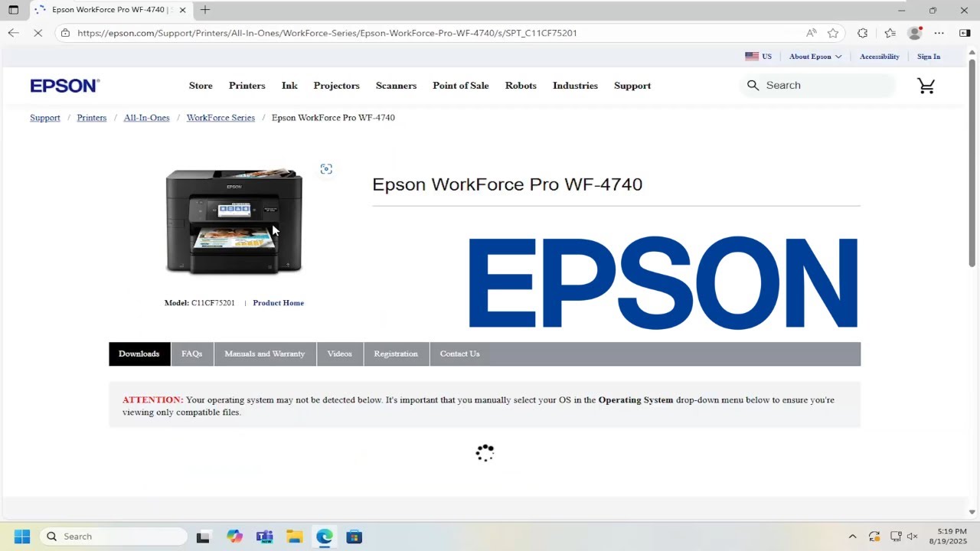Open the Industries menu
The image size is (980, 551).
[x=575, y=86]
